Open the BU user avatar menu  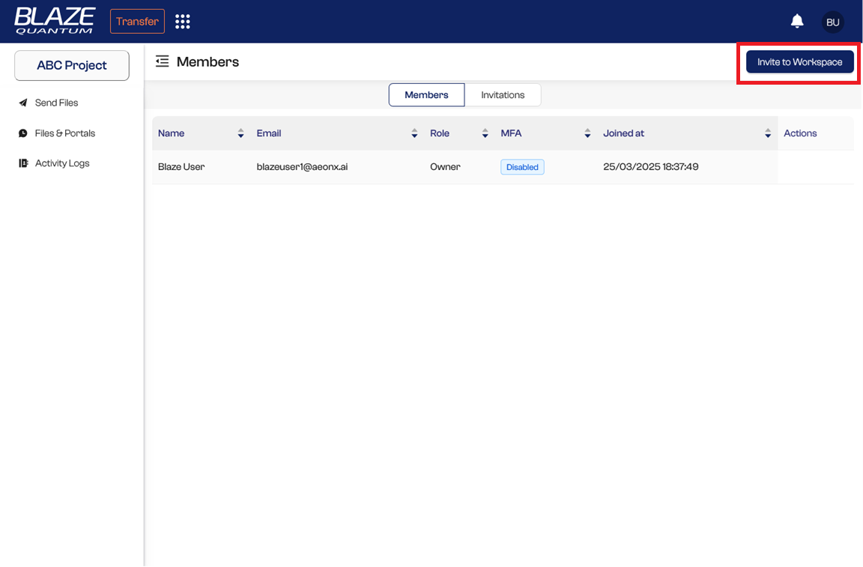833,22
